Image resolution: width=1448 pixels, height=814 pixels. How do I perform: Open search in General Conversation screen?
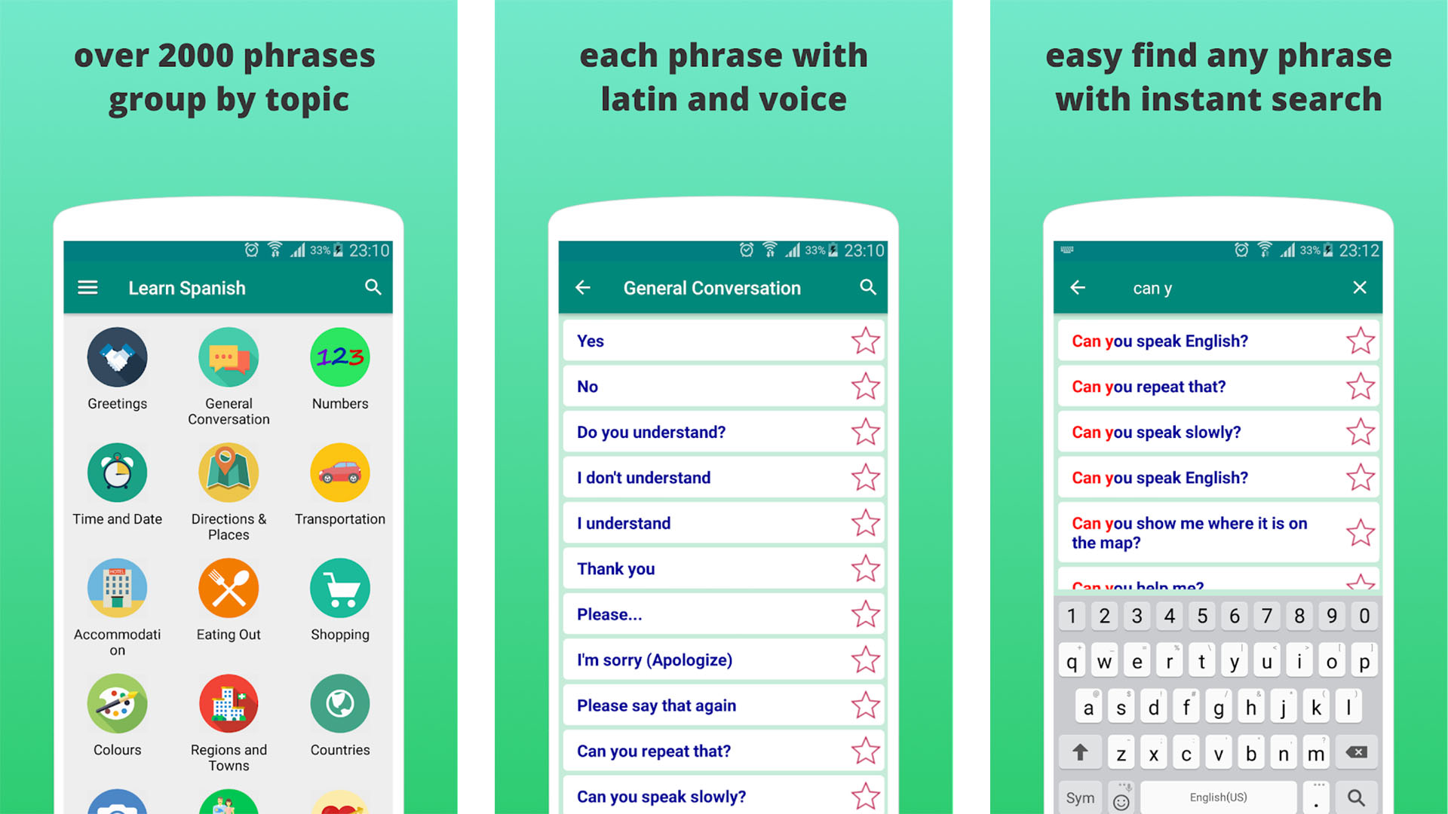[864, 289]
